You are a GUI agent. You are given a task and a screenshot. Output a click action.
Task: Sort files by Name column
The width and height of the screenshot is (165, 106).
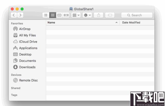point(51,23)
